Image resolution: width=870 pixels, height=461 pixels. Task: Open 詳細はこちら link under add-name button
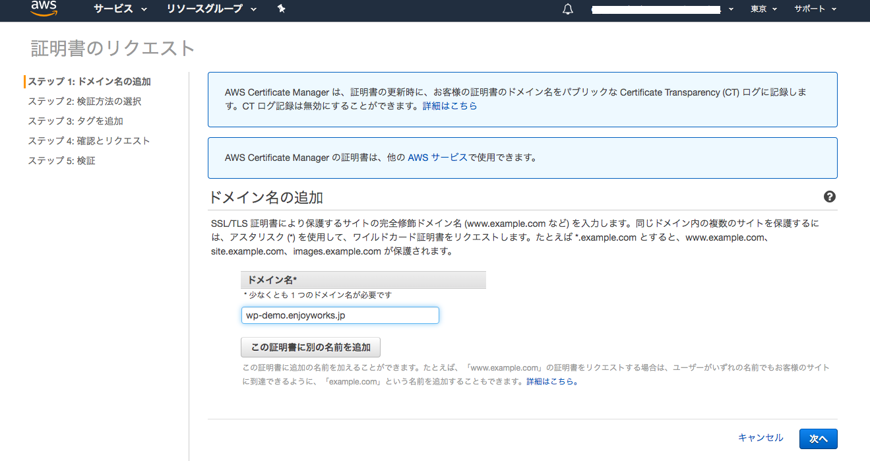point(552,381)
